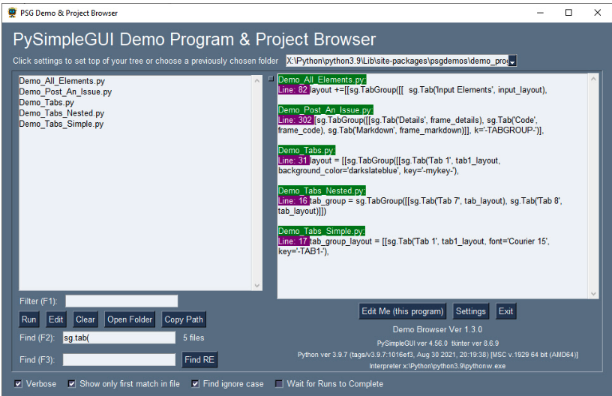Image resolution: width=612 pixels, height=396 pixels.
Task: Click the down arrow of results scrollbar
Action: (594, 293)
